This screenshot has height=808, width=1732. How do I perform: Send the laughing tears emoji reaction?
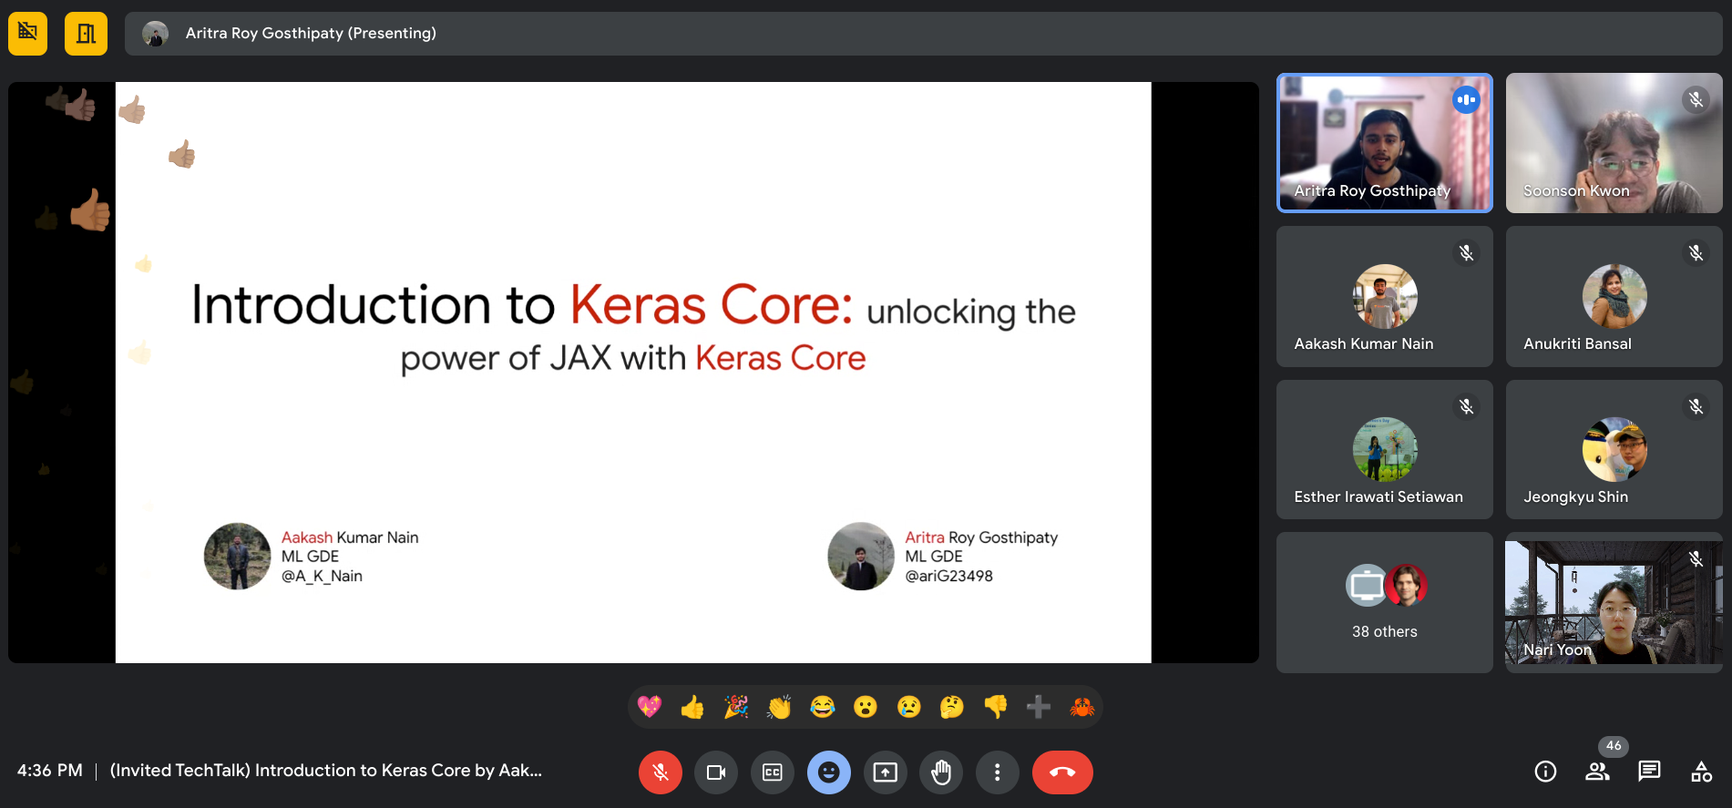pyautogui.click(x=823, y=707)
